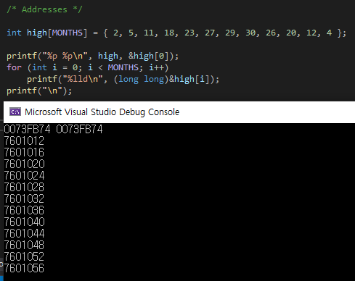Click console output 7601040
This screenshot has height=281, width=355.
[24, 222]
